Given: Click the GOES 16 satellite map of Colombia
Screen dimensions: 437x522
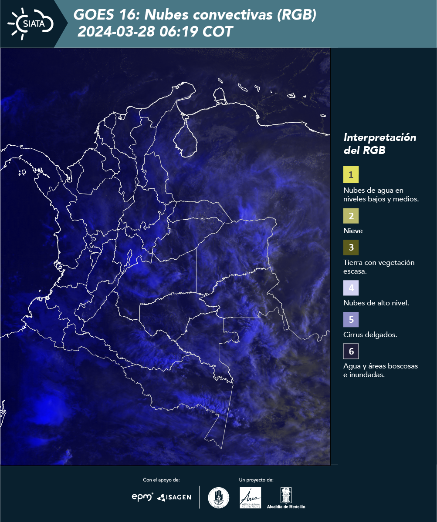Looking at the screenshot, I should pos(165,257).
